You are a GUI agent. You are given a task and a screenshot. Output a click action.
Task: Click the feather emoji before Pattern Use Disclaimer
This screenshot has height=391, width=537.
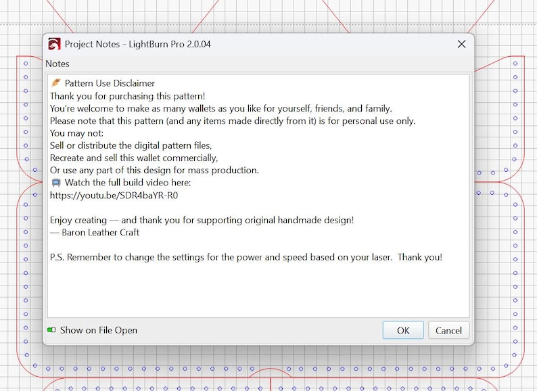[x=56, y=83]
